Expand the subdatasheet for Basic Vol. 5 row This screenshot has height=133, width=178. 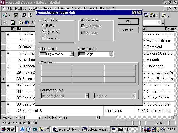point(8,111)
